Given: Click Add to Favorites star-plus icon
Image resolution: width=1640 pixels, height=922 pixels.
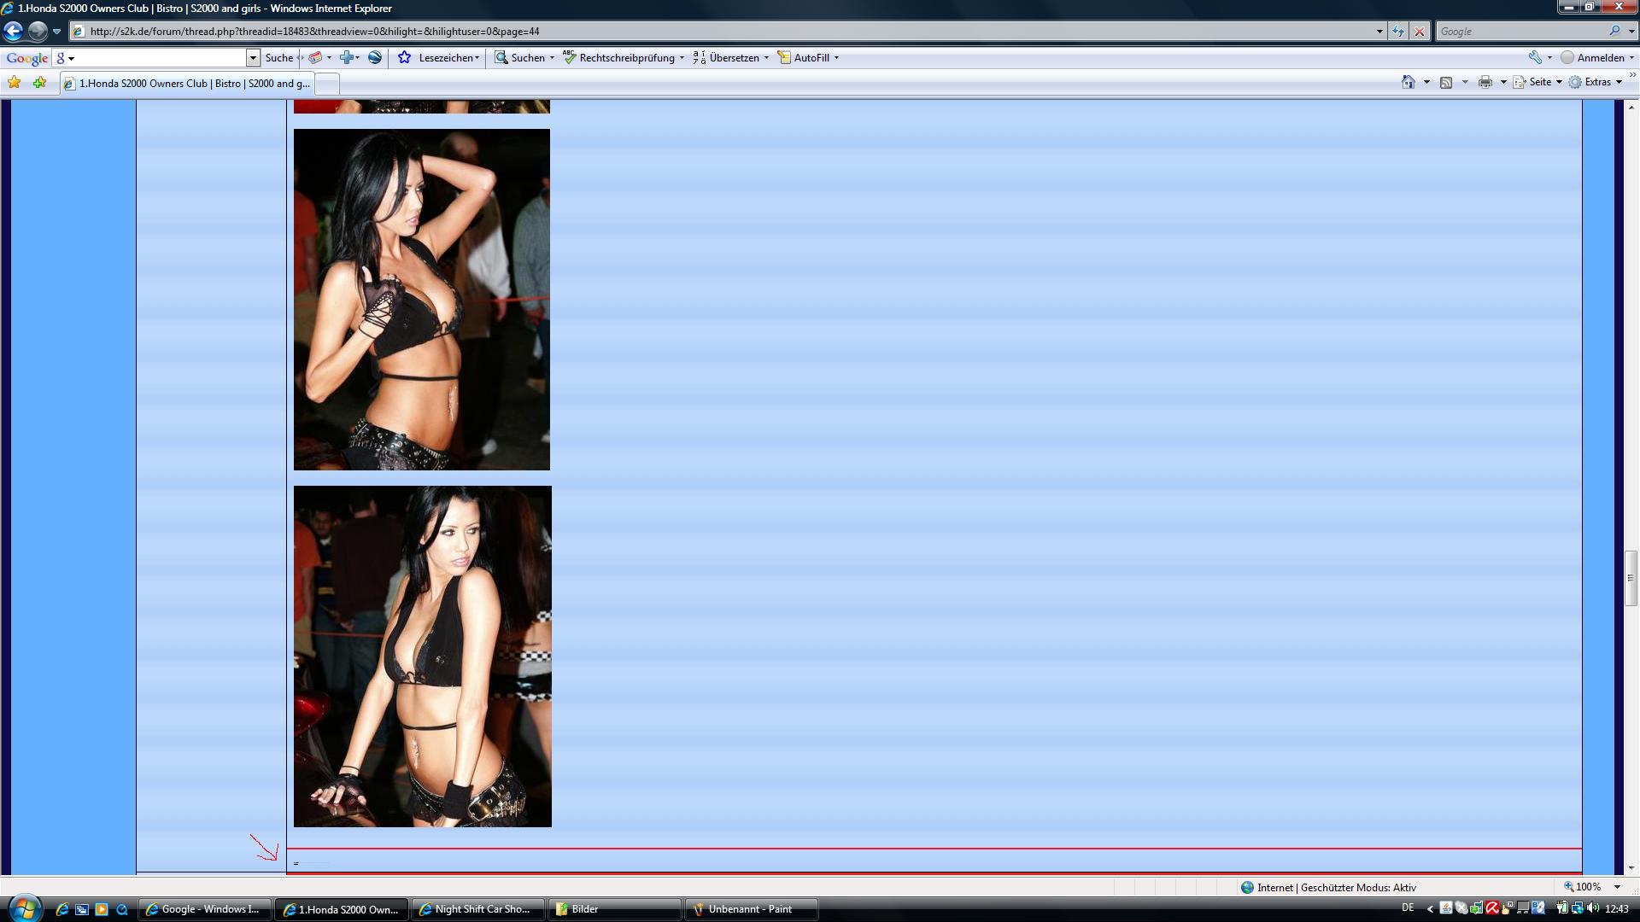Looking at the screenshot, I should pyautogui.click(x=39, y=83).
